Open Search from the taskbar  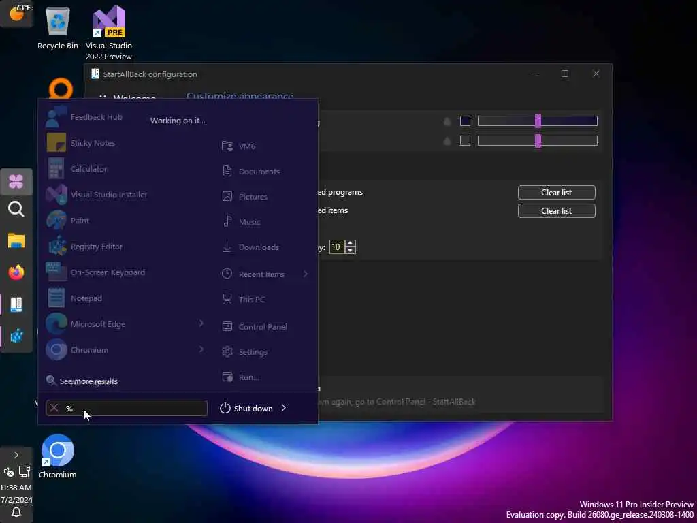point(16,208)
